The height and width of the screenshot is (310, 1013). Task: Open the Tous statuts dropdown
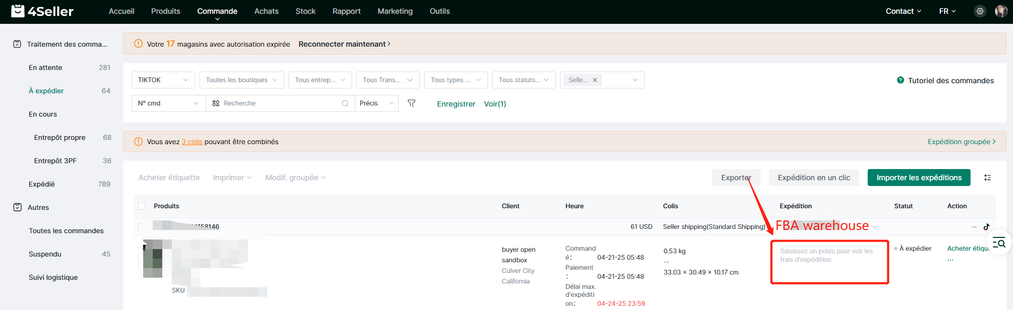pyautogui.click(x=524, y=80)
